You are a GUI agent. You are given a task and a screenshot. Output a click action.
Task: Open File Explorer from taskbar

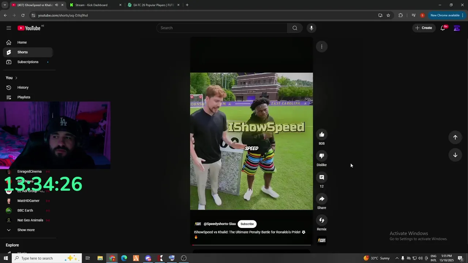click(100, 258)
